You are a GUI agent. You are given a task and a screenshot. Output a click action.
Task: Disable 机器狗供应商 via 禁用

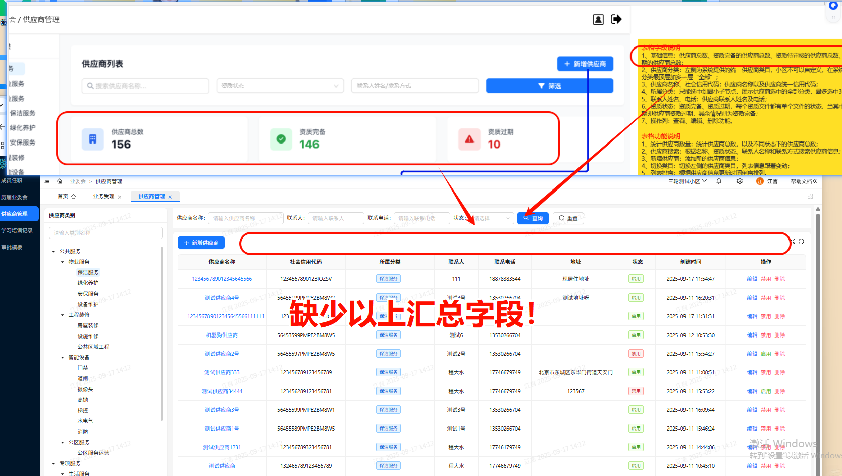766,335
